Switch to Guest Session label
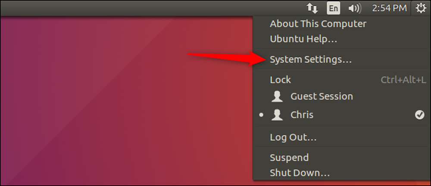 pos(322,96)
